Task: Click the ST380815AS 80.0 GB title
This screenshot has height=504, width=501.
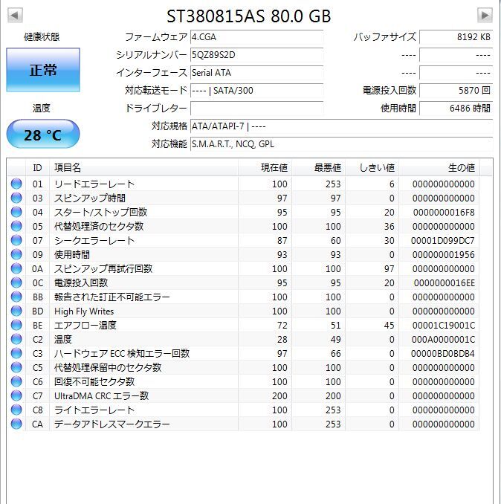Action: coord(249,16)
